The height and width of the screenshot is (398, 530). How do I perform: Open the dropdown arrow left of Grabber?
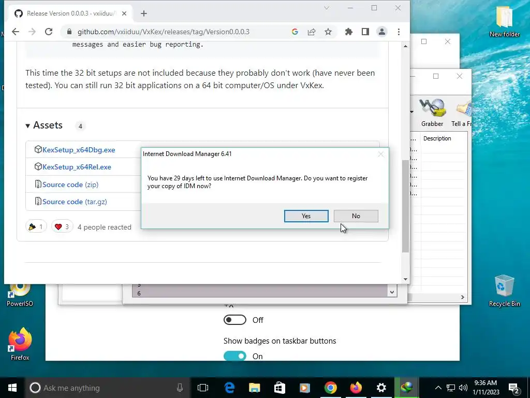pos(411,112)
